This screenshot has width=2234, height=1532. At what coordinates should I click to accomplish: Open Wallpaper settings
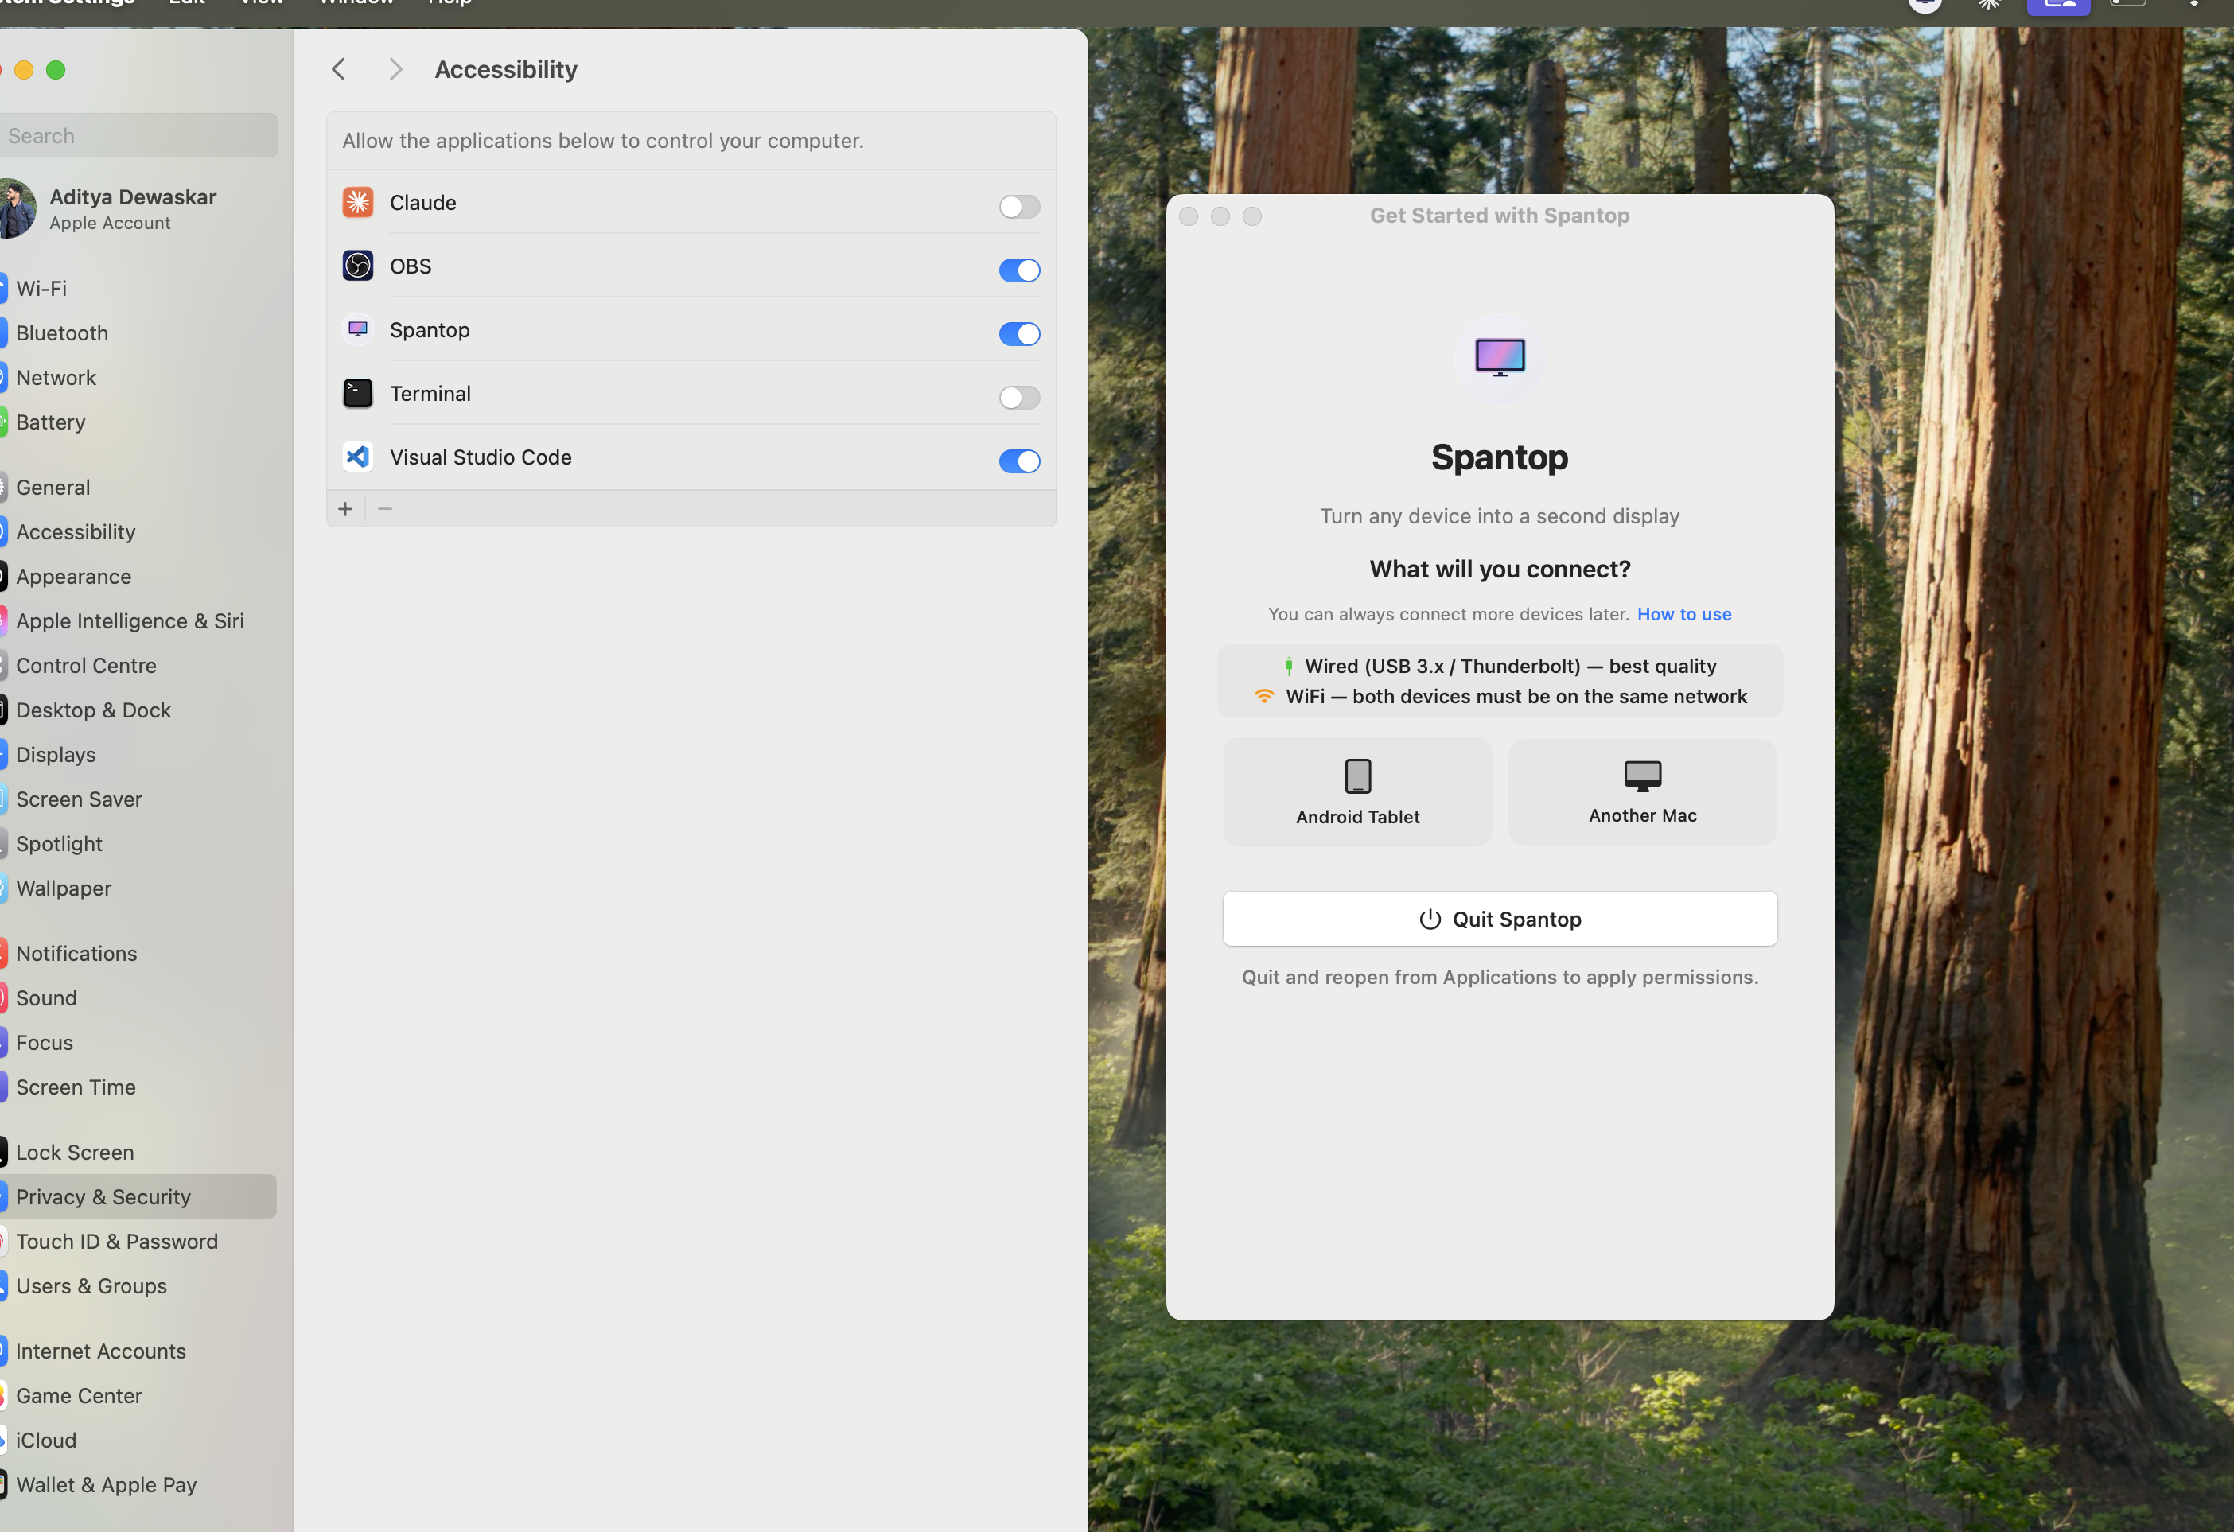[138, 888]
